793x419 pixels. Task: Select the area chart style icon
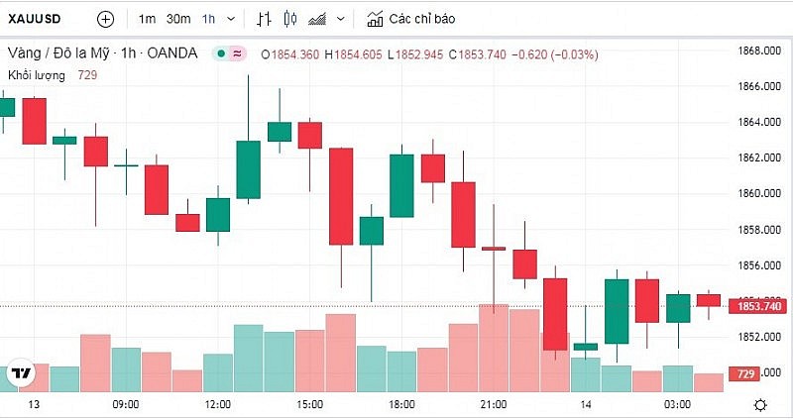coord(318,19)
